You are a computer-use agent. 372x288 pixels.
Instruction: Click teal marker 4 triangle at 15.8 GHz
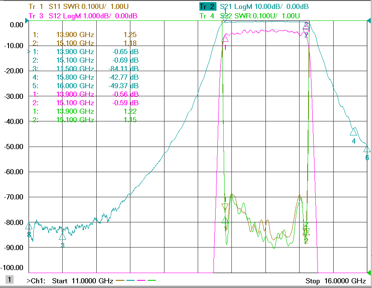[x=354, y=132]
